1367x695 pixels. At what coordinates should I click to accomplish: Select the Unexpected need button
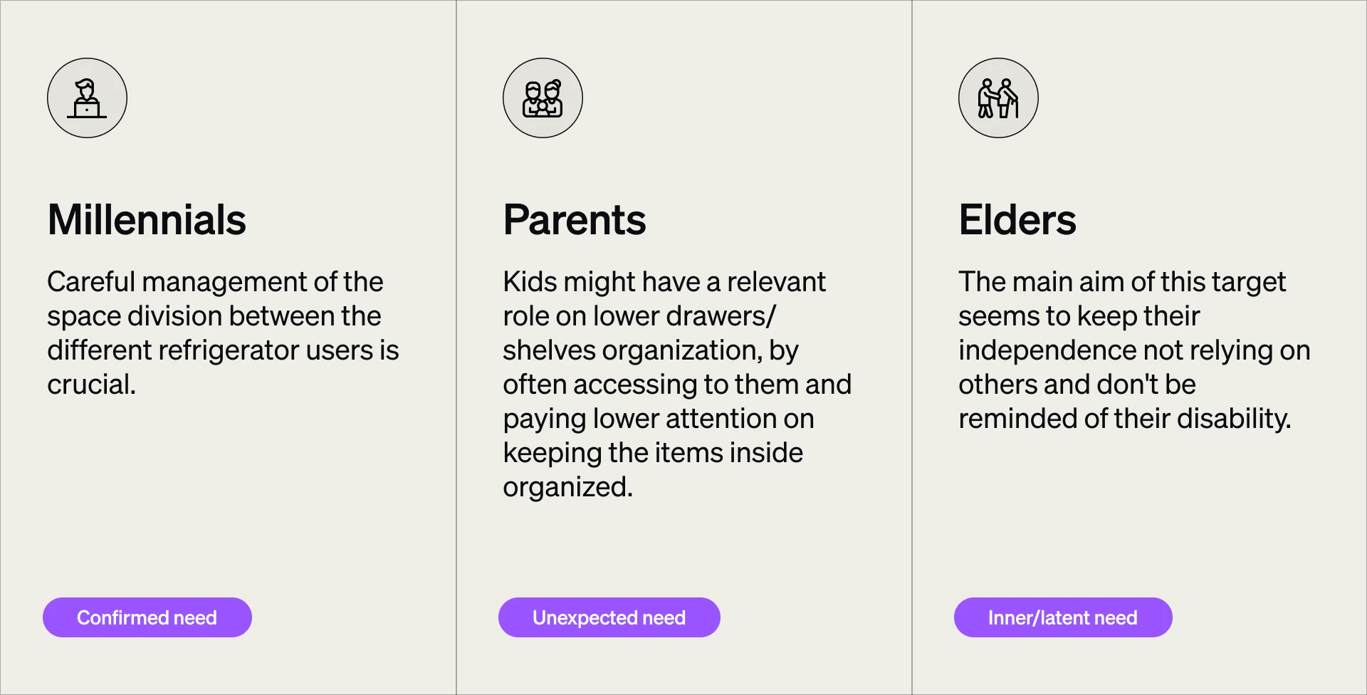point(609,617)
